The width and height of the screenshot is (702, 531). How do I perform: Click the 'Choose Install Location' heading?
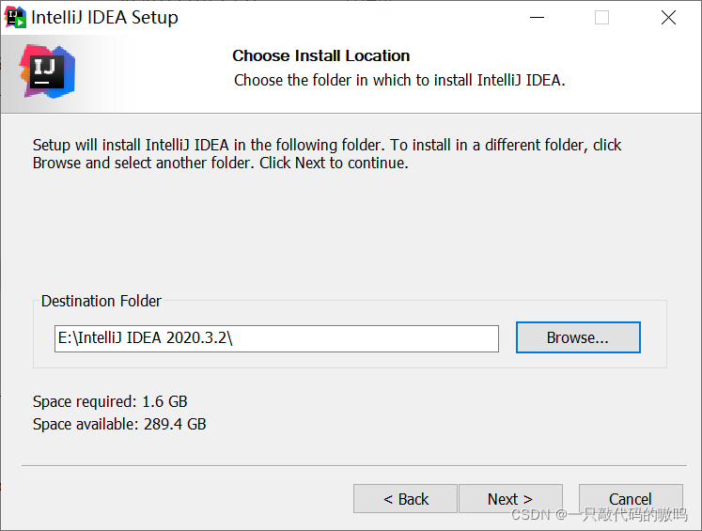click(321, 55)
